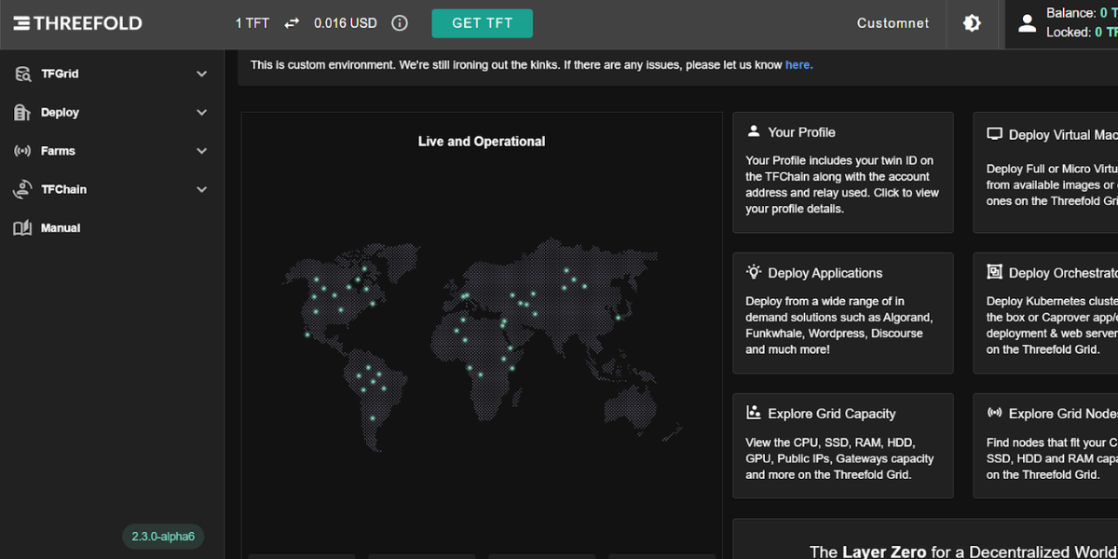Expand the TFChain menu chevron

(x=202, y=189)
